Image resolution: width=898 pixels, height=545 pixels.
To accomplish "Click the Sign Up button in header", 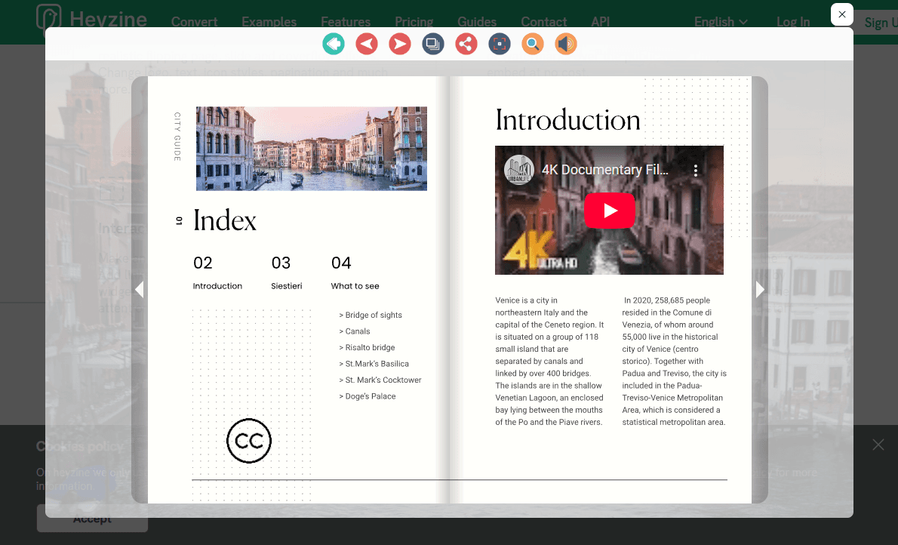I will point(876,23).
